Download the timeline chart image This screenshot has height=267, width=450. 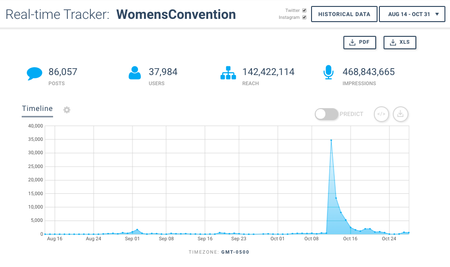click(400, 114)
